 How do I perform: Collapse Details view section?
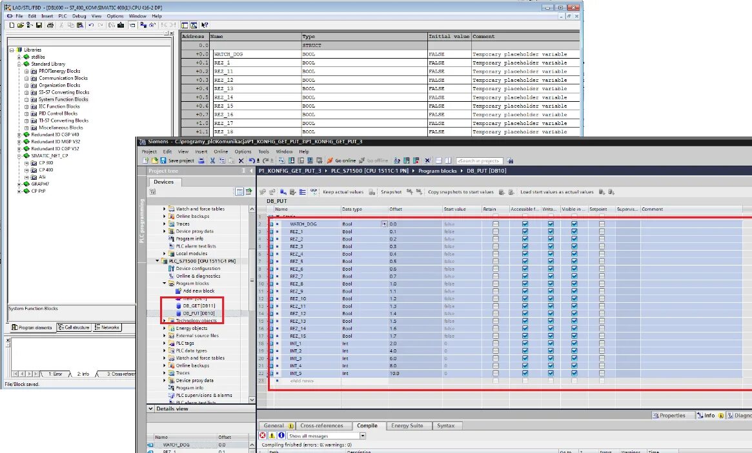tap(150, 409)
